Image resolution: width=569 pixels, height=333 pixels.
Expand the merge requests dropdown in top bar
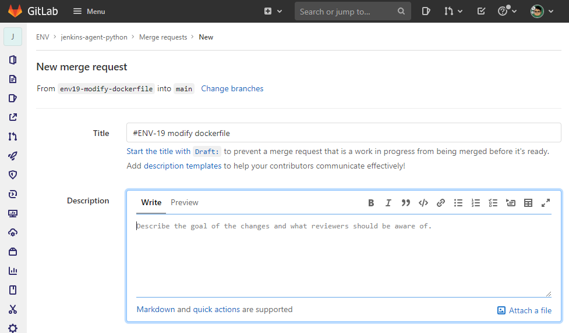point(453,11)
